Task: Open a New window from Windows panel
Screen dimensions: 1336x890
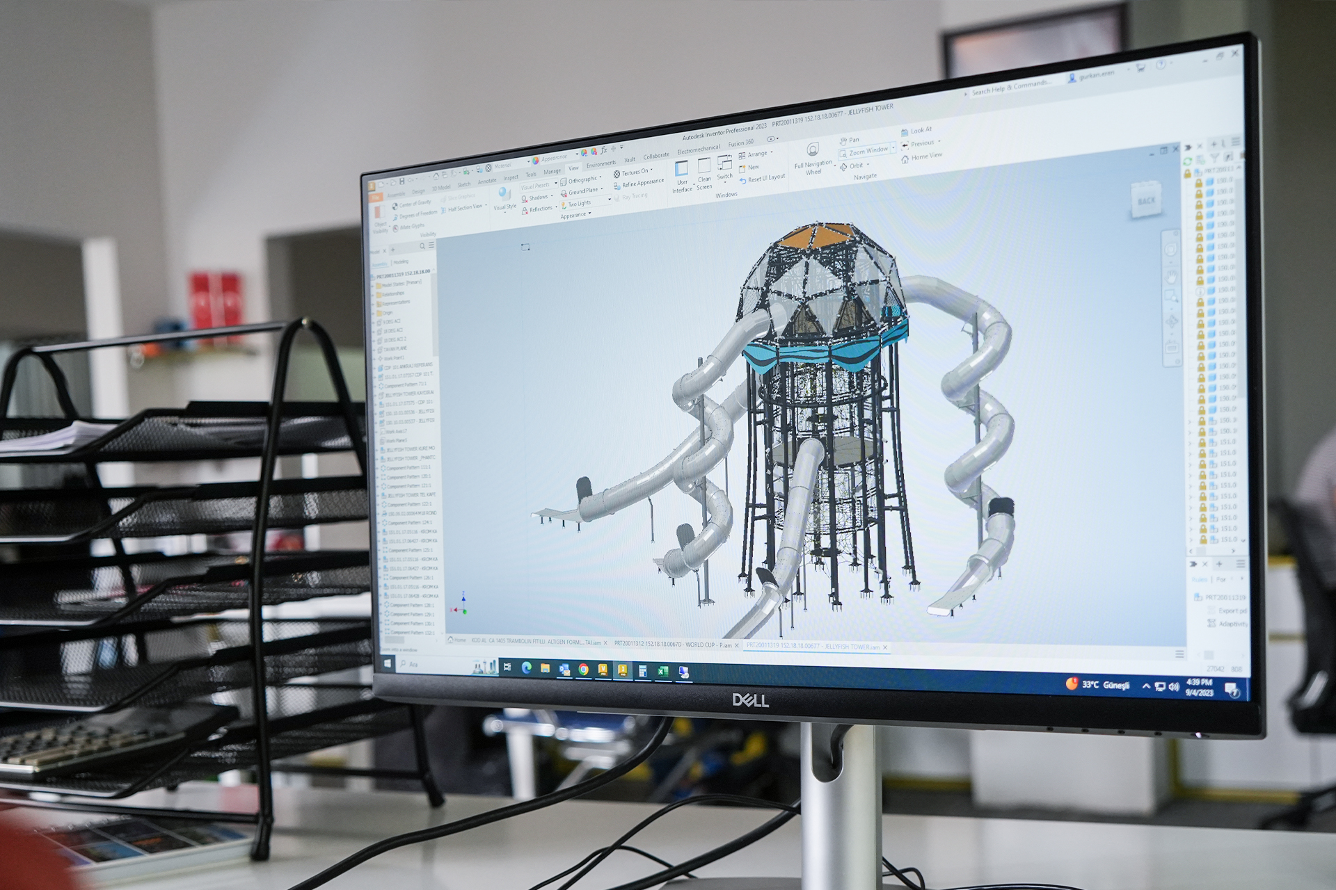Action: click(x=749, y=168)
